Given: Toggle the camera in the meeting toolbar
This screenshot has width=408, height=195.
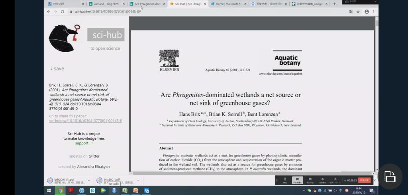Looking at the screenshot, I should click(x=297, y=180).
